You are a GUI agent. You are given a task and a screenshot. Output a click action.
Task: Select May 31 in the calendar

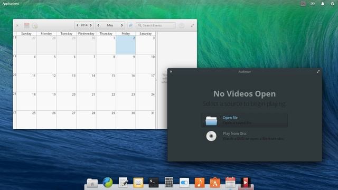pyautogui.click(x=146, y=120)
